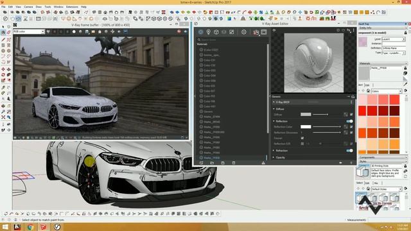Image resolution: width=411 pixels, height=231 pixels.
Task: Adjust the Reflection Glossiness slider
Action: tap(327, 133)
